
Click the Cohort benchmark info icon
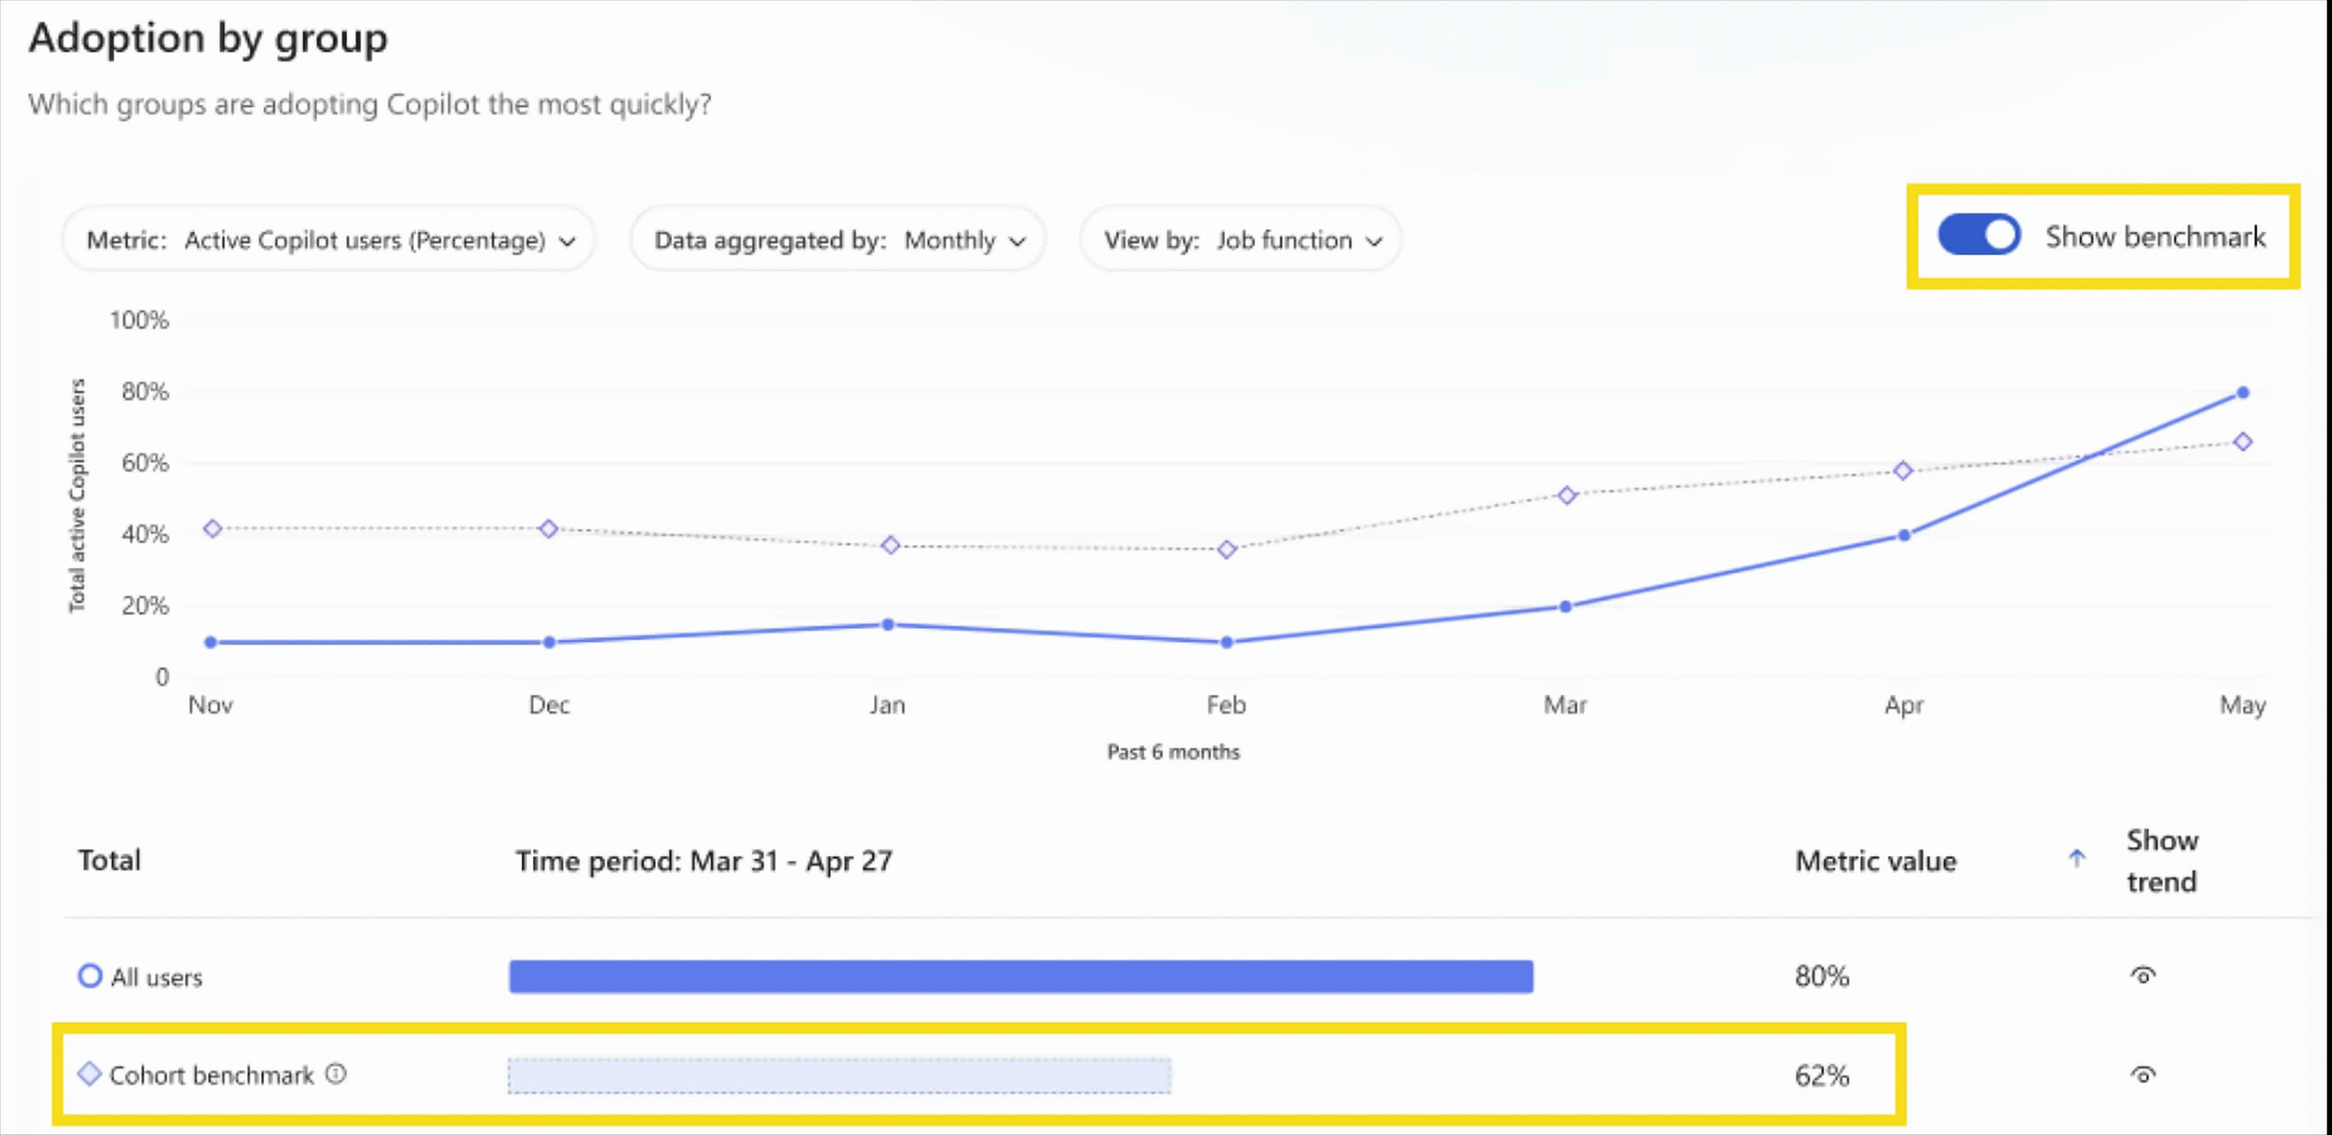coord(336,1073)
